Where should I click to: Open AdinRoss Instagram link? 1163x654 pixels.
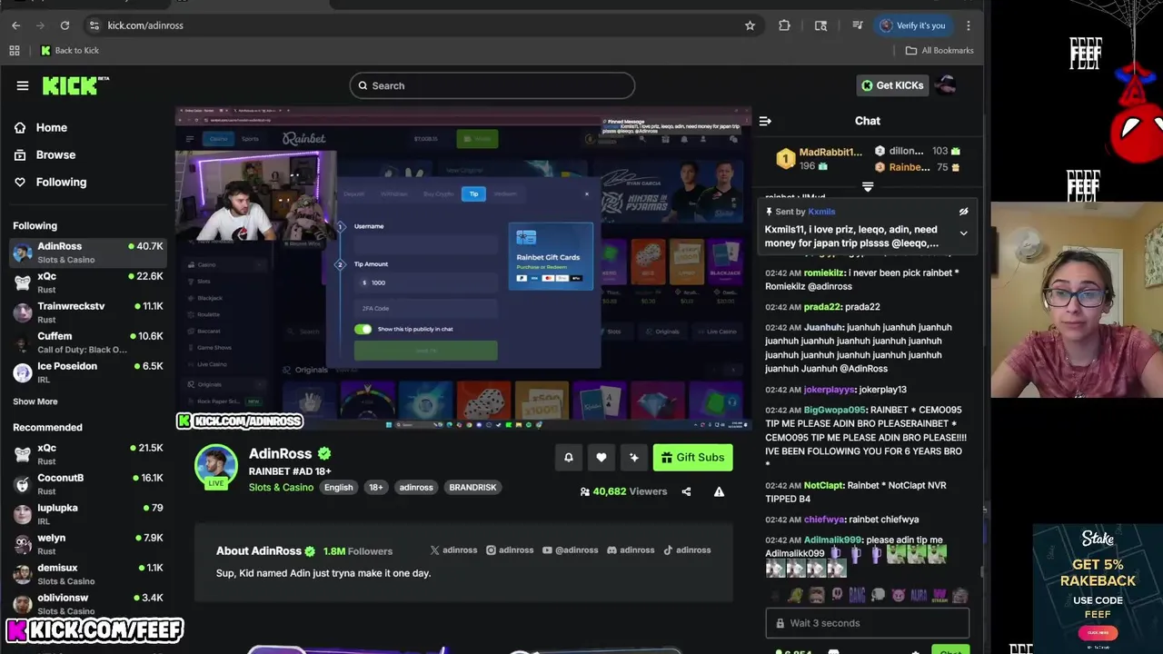point(510,550)
